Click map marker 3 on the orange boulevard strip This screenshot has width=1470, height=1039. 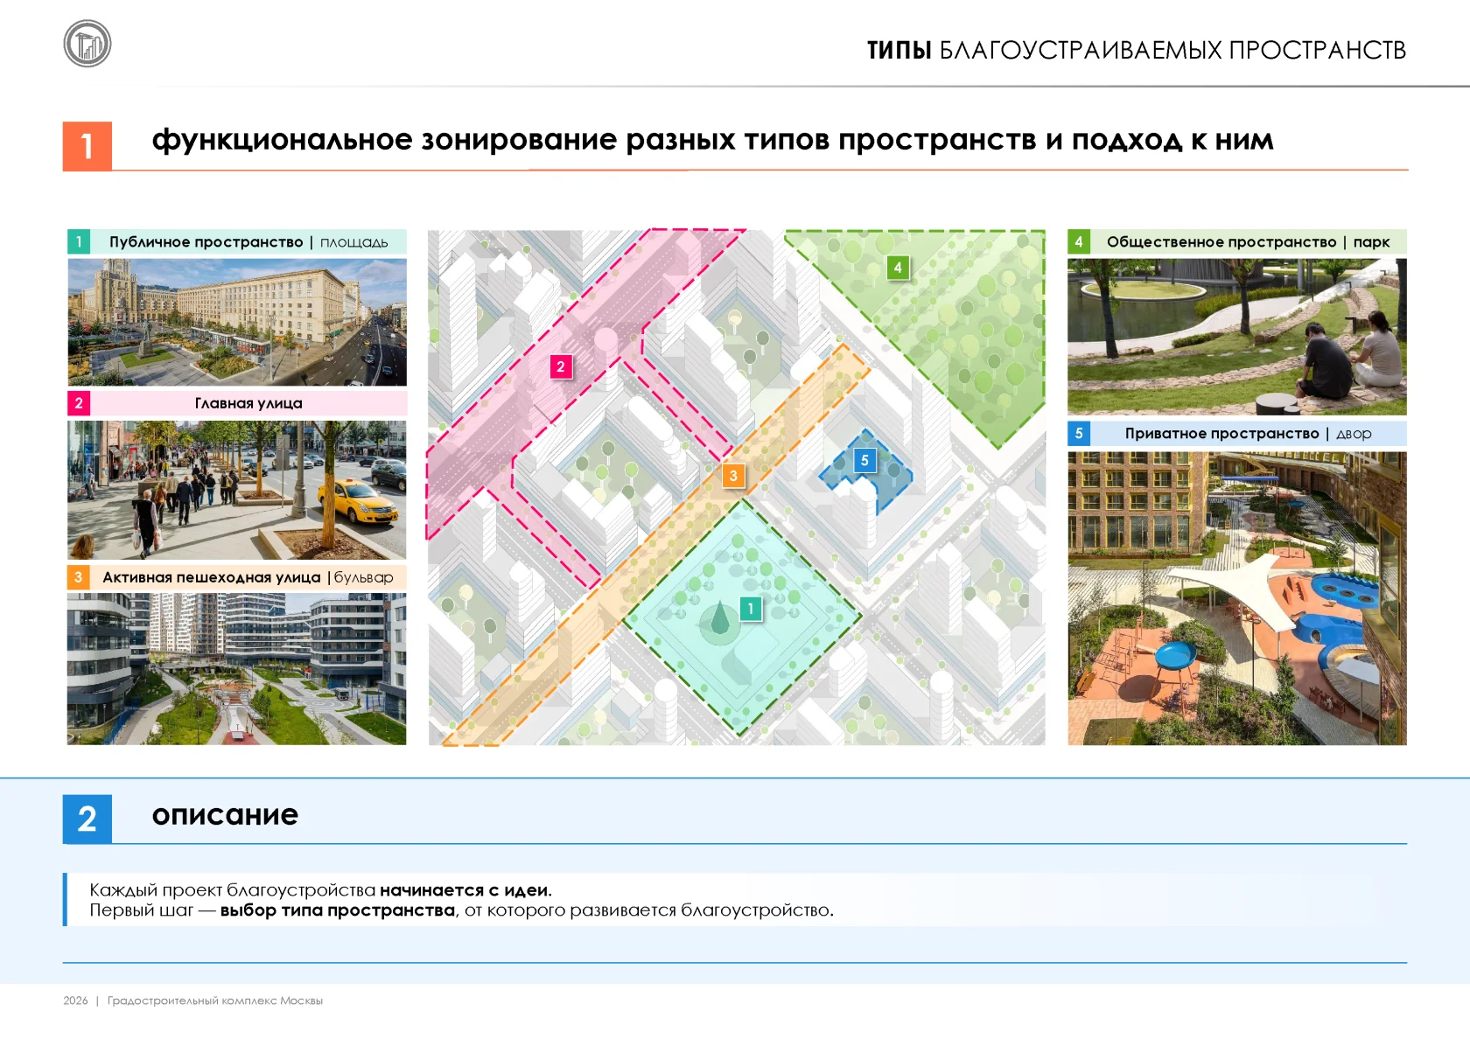[x=733, y=476]
